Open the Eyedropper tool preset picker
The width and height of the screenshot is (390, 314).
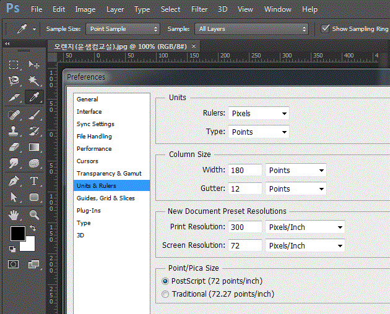click(x=34, y=29)
